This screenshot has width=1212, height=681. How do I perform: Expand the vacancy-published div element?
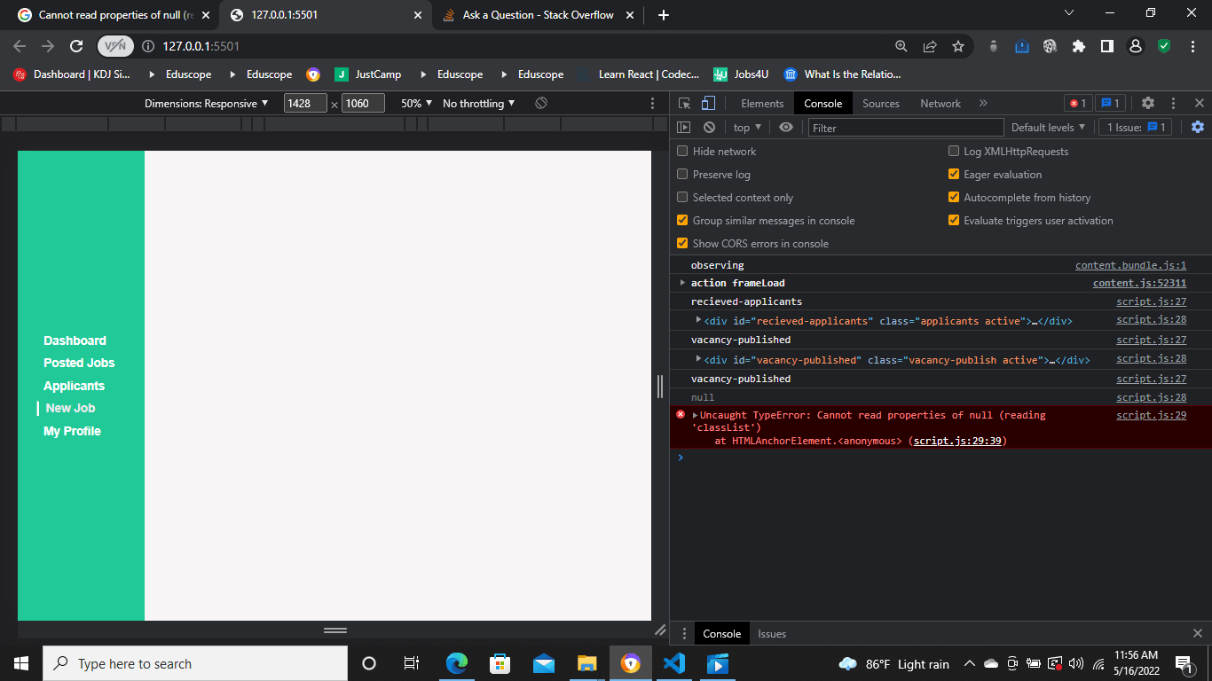pyautogui.click(x=699, y=358)
